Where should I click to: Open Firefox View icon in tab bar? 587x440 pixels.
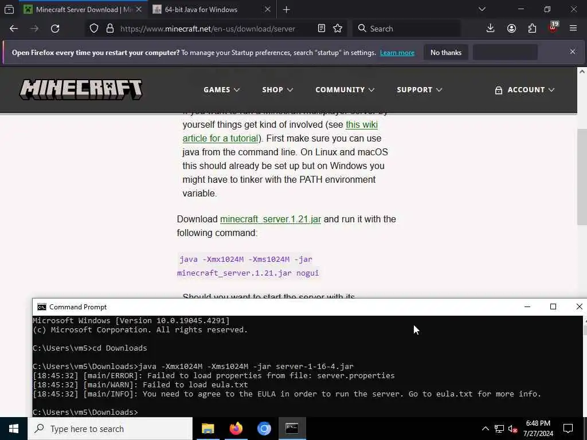click(9, 9)
